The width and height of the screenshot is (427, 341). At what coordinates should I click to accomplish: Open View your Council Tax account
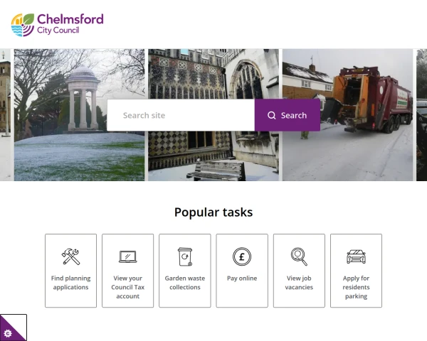pos(127,287)
